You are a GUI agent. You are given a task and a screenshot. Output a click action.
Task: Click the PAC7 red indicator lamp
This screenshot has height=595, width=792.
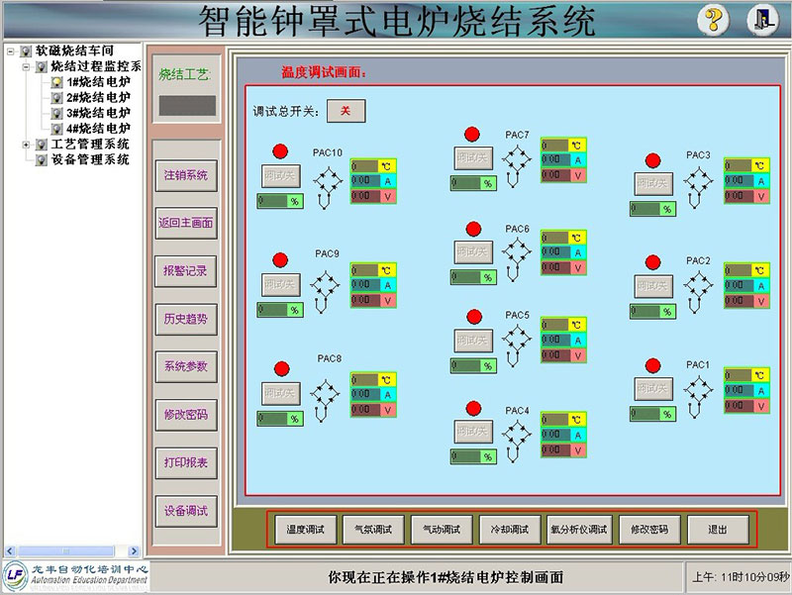pos(472,134)
